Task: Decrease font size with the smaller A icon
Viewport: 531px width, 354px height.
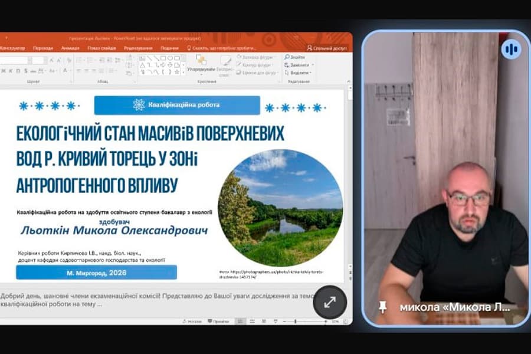Action: (x=59, y=60)
